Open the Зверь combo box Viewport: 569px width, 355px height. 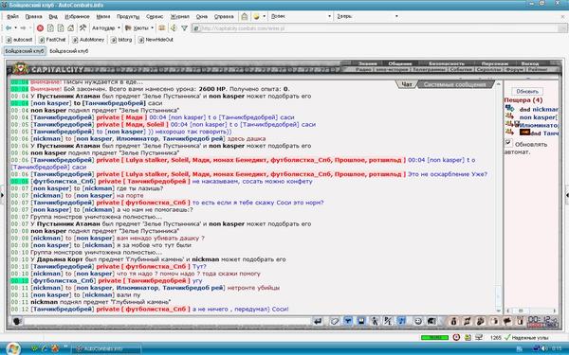point(367,16)
